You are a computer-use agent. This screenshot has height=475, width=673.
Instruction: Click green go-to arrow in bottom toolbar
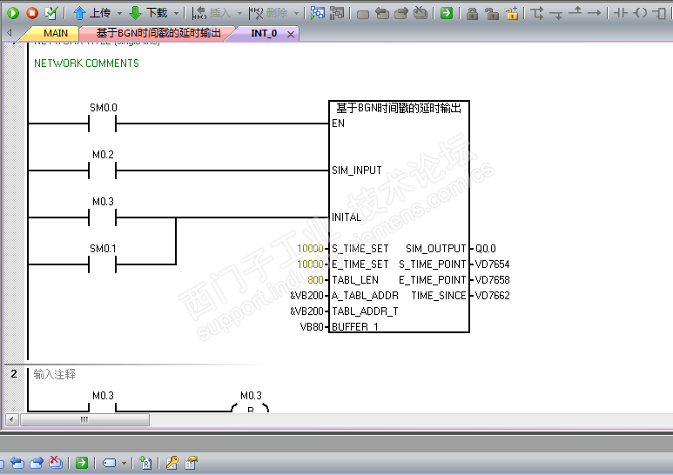pyautogui.click(x=82, y=463)
